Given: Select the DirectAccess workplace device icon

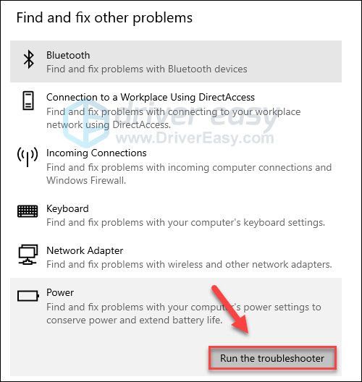Looking at the screenshot, I should pyautogui.click(x=28, y=101).
